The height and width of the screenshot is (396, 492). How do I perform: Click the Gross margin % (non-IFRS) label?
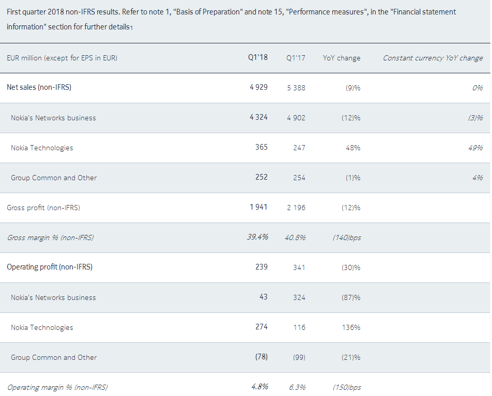(50, 237)
